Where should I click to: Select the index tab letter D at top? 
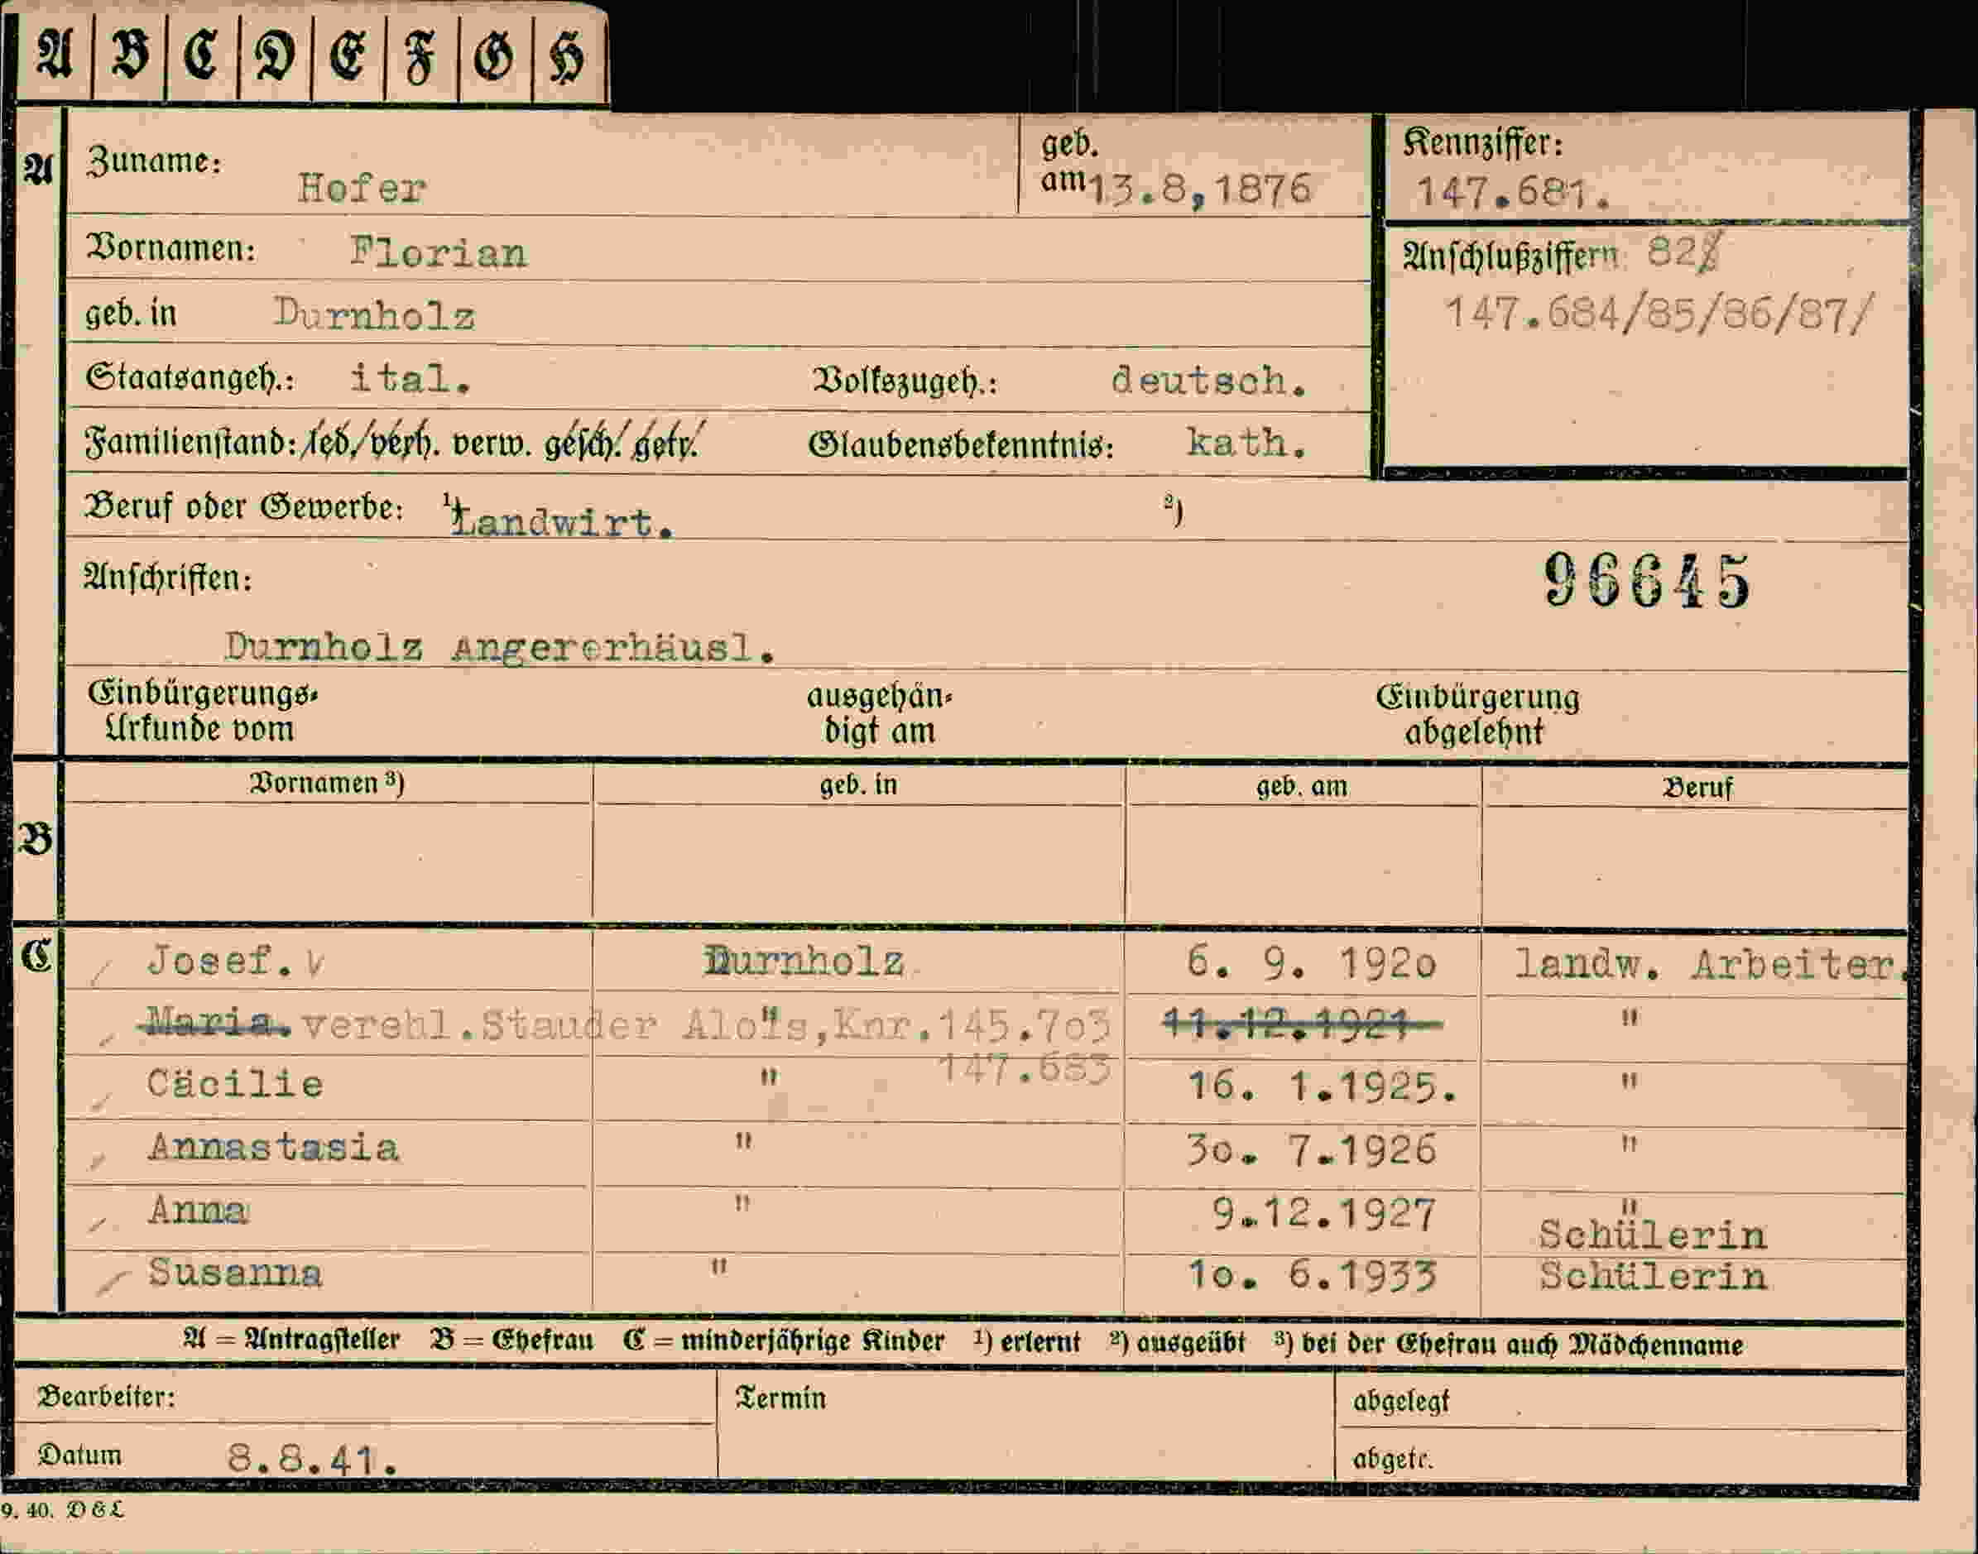(x=275, y=56)
